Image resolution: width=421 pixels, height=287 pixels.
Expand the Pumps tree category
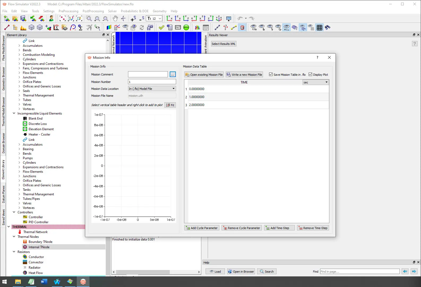pyautogui.click(x=19, y=158)
